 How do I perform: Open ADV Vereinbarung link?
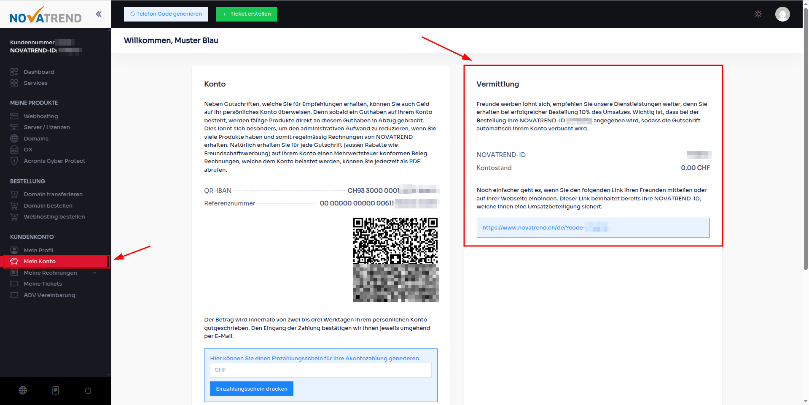tap(49, 295)
